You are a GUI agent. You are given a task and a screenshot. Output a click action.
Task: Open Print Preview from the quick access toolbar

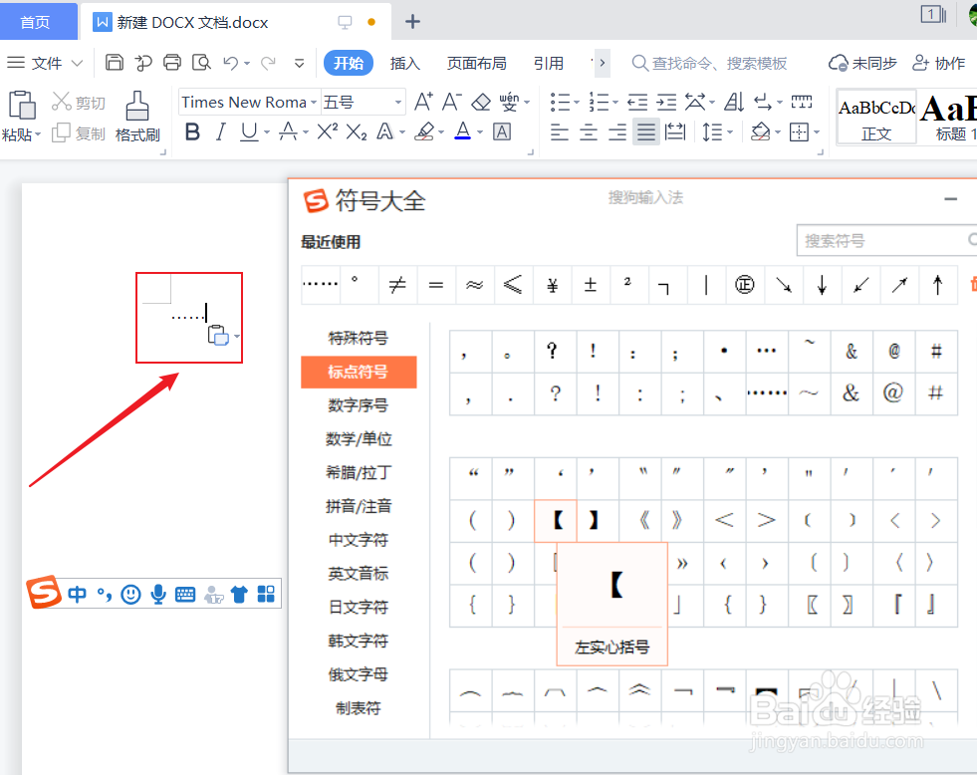click(200, 62)
